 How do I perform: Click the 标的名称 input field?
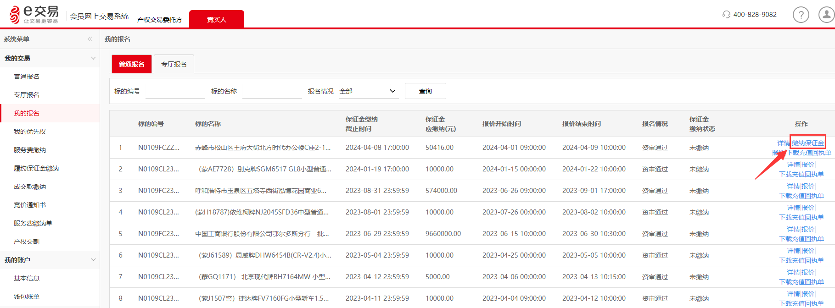click(x=272, y=92)
